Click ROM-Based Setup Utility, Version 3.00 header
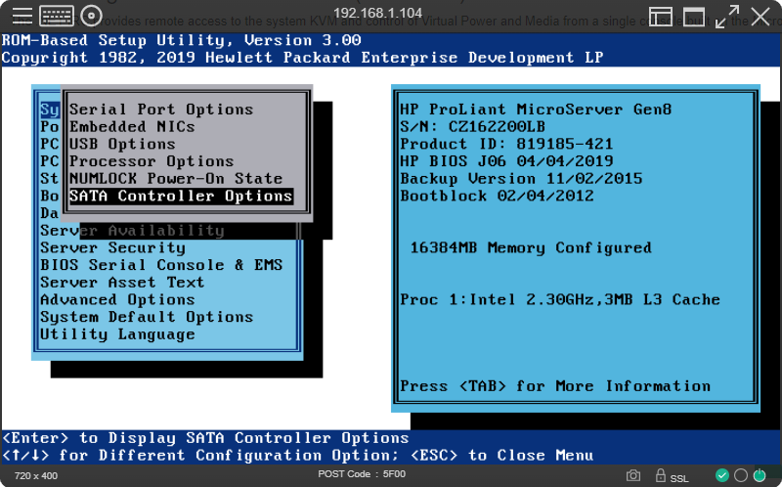The width and height of the screenshot is (782, 487). pos(181,40)
